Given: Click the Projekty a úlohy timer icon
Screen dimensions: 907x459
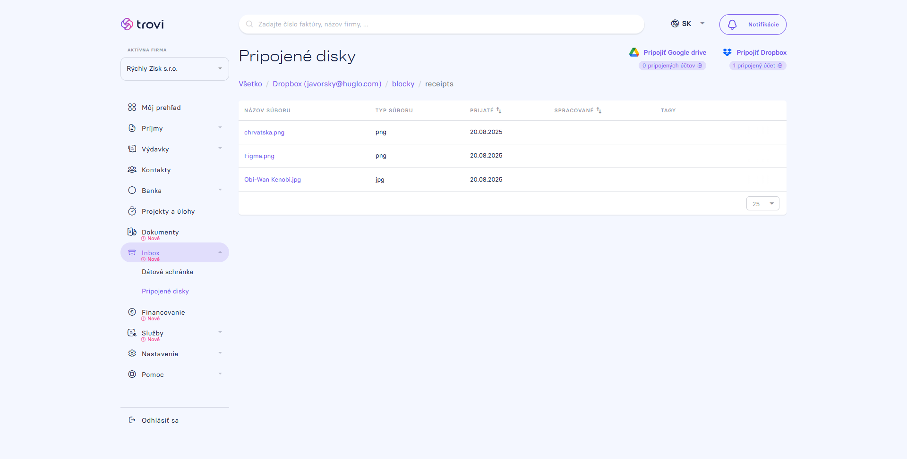Looking at the screenshot, I should click(x=132, y=211).
